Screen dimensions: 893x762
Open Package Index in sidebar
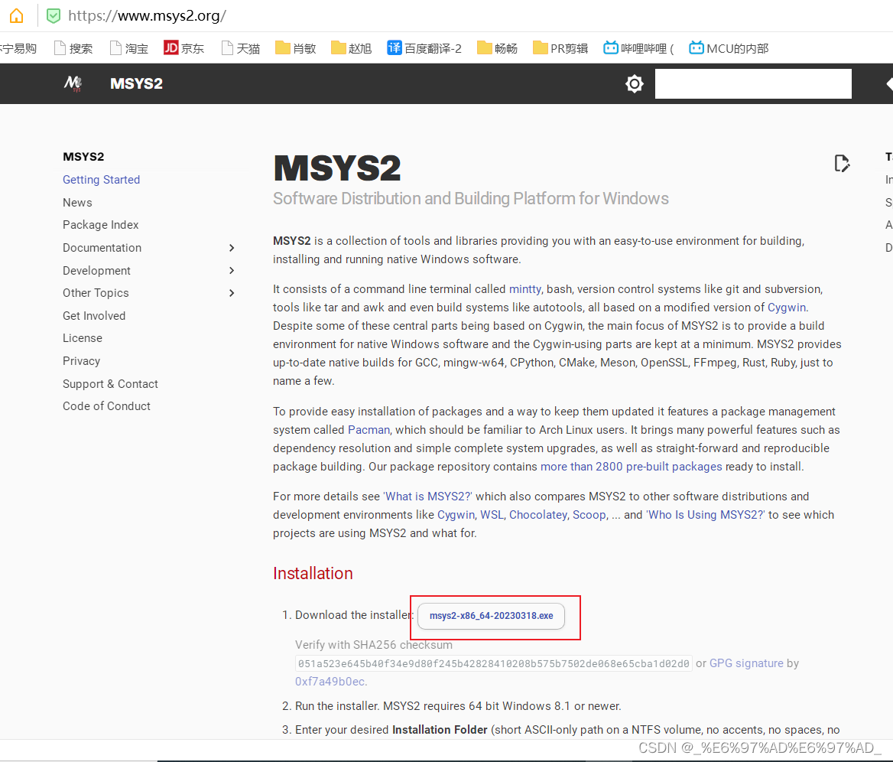[101, 225]
